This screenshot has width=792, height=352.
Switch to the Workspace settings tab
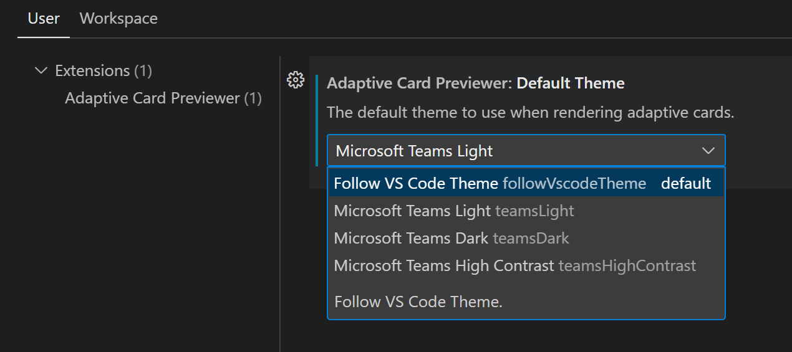118,19
